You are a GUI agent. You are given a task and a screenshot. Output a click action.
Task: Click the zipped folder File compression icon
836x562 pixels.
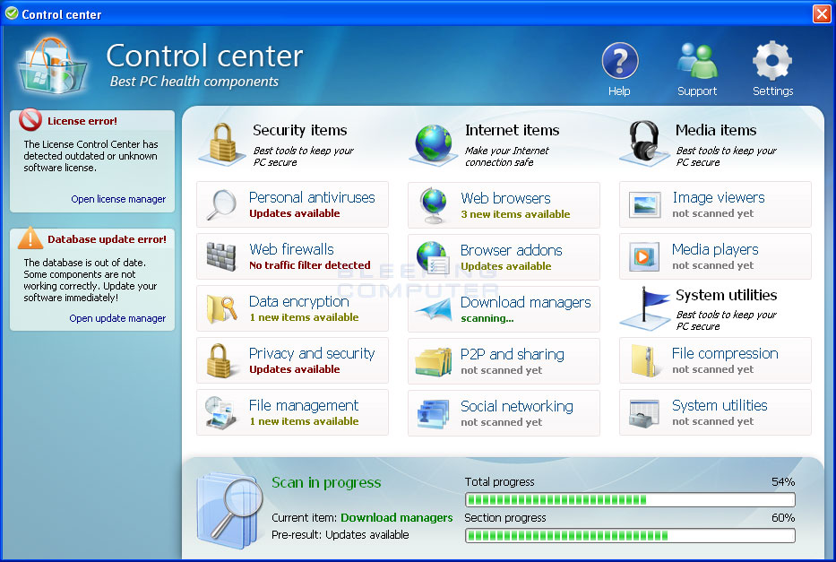(644, 360)
